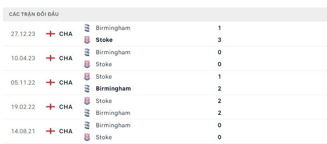Screen dimensions: 327x144
Task: Open Stoke team name in 19.02.22 match
Action: [104, 101]
